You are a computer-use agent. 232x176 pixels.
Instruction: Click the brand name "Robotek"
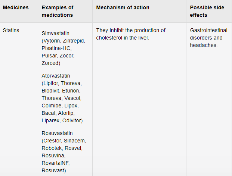point(52,148)
